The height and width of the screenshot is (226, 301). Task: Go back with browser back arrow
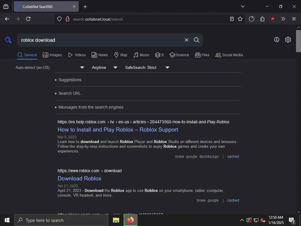[7, 19]
